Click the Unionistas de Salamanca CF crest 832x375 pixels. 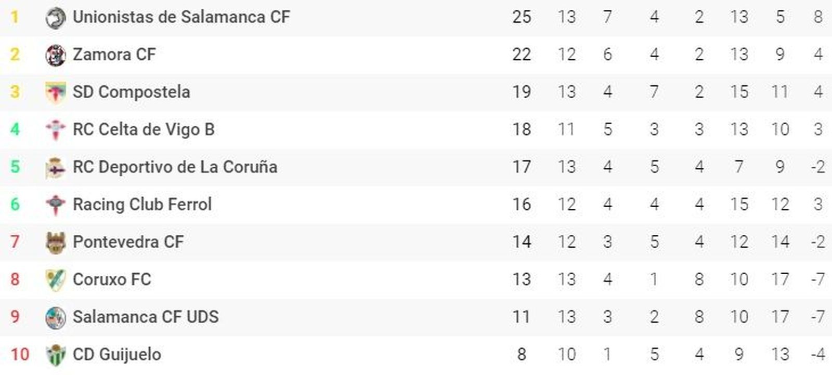56,18
